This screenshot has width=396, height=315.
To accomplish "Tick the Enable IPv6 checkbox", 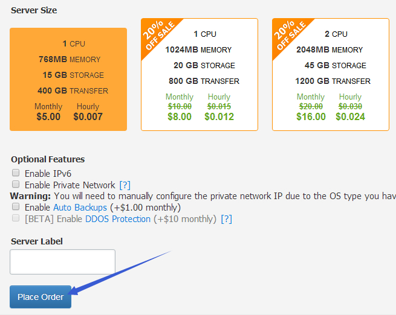I will (16, 173).
